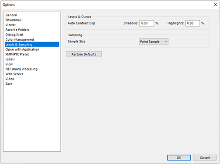Open Web Service settings
The image size is (220, 164).
click(x=14, y=74)
